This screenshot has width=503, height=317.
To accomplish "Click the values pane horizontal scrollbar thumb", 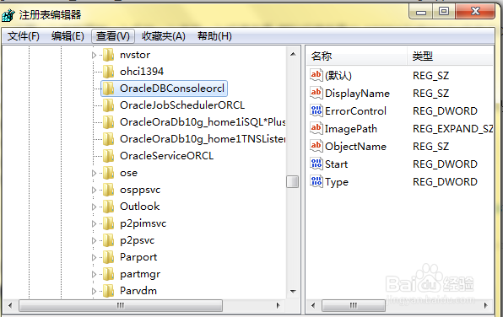I will [x=354, y=305].
